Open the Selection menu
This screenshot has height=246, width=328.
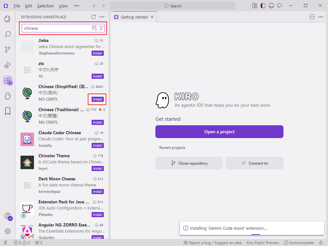(45, 6)
